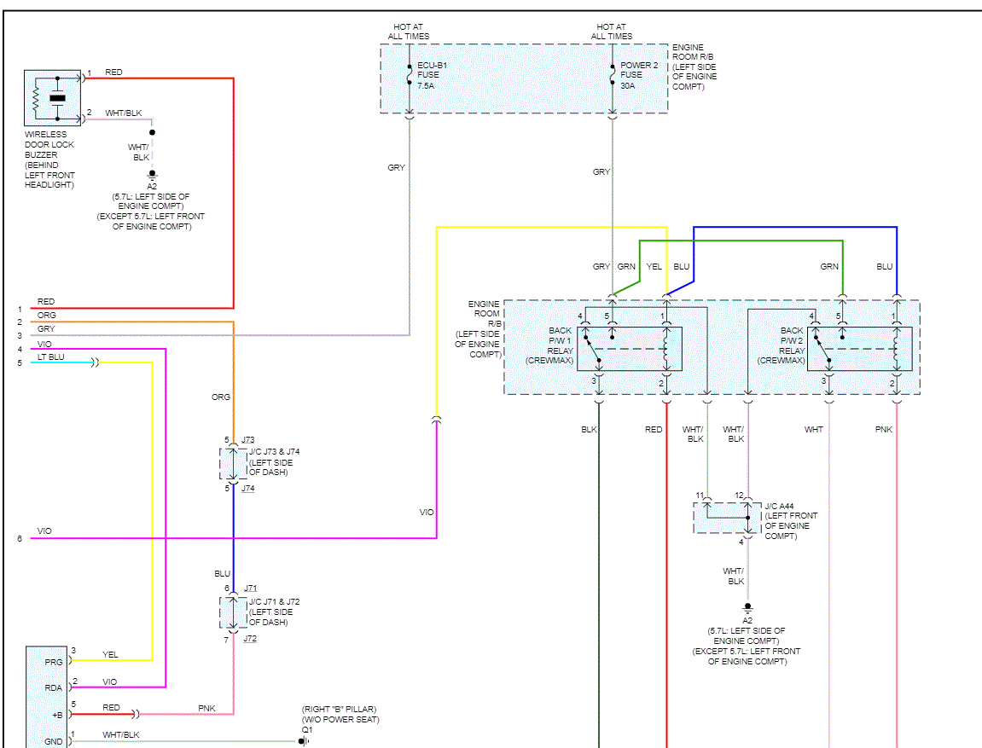The image size is (982, 748).
Task: Click the 'J/C J73 & J74' label text
Action: click(x=275, y=451)
